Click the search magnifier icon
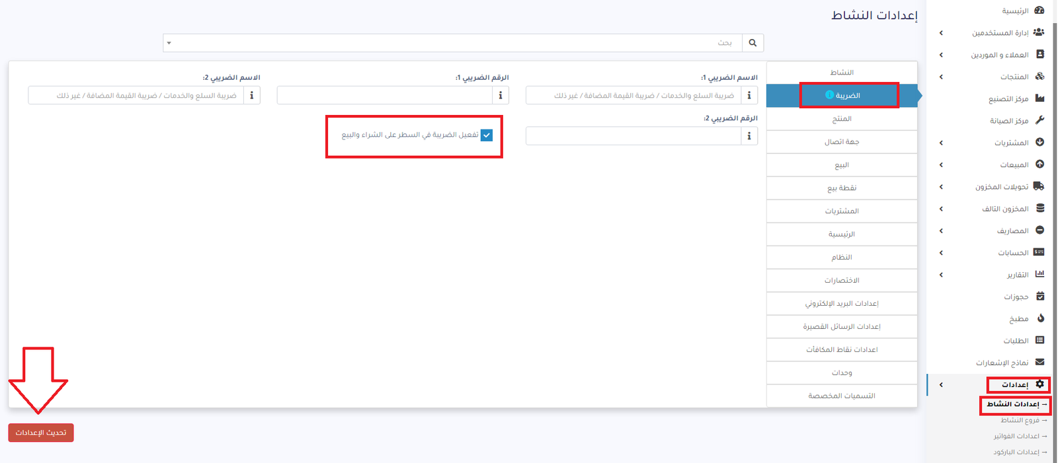 click(753, 43)
